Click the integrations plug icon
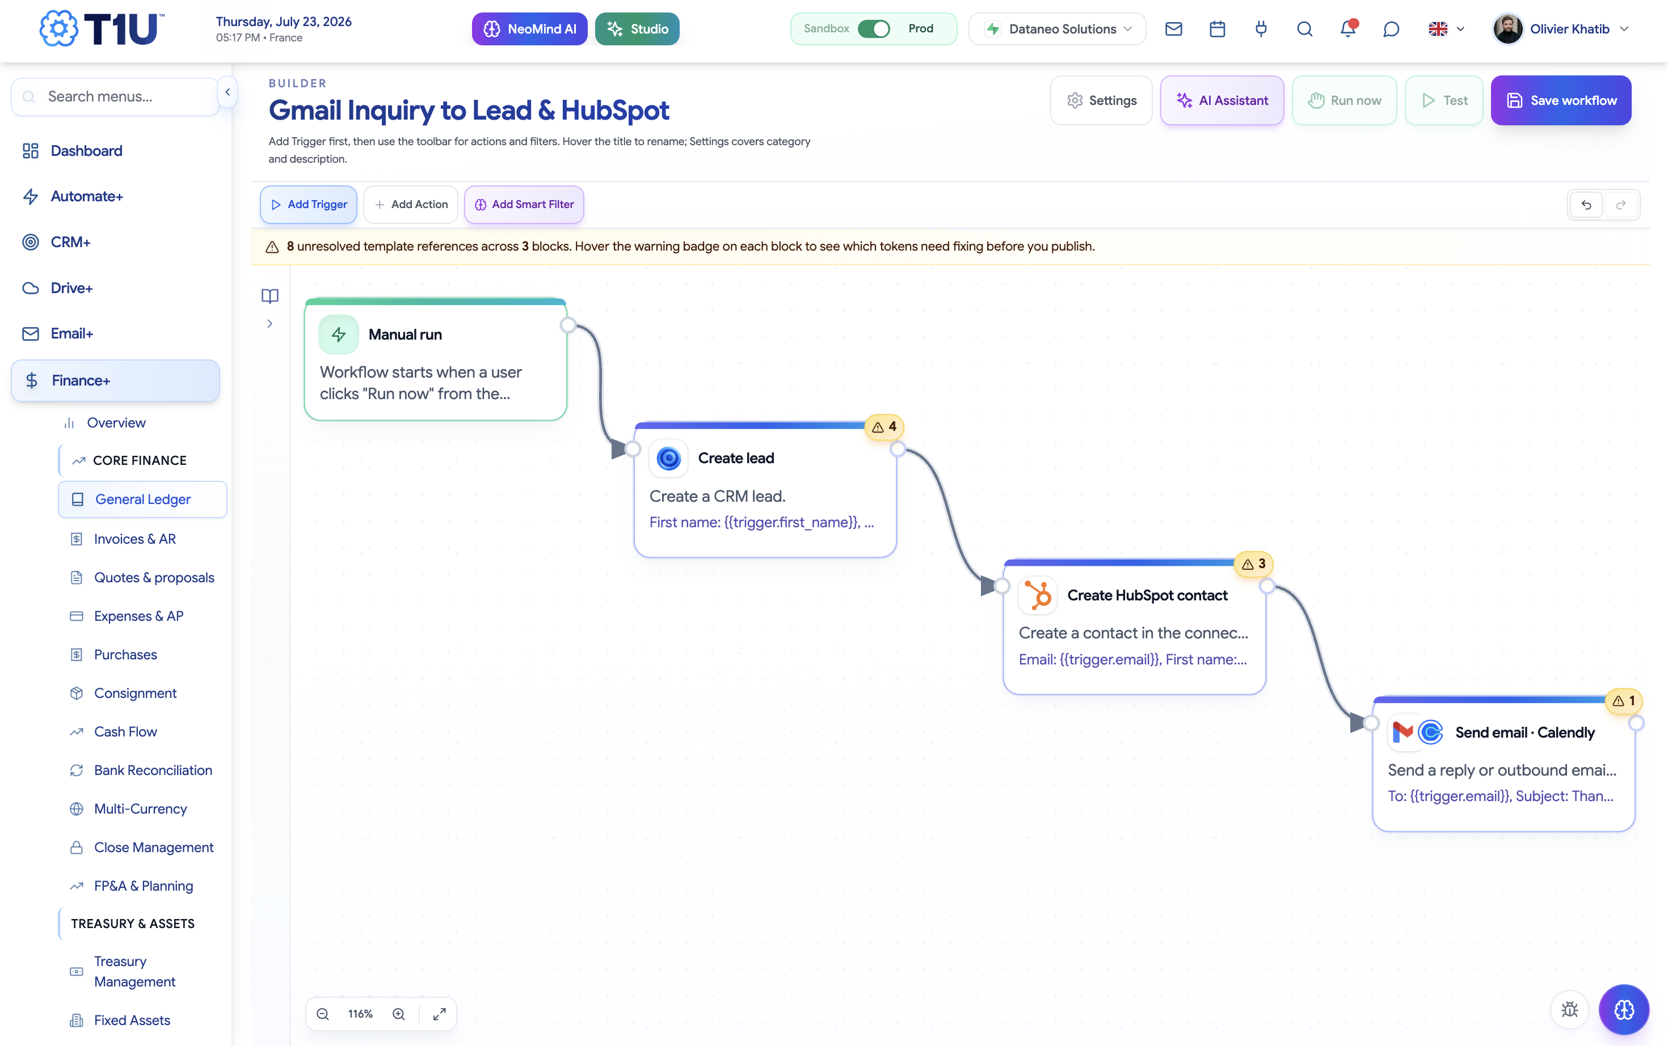Image resolution: width=1668 pixels, height=1046 pixels. [1260, 29]
